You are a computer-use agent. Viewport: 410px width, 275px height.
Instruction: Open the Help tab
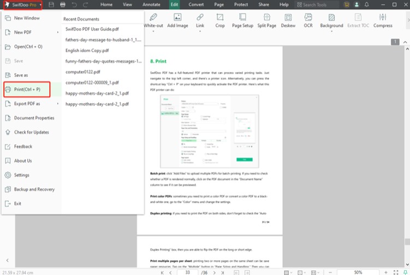pyautogui.click(x=284, y=4)
